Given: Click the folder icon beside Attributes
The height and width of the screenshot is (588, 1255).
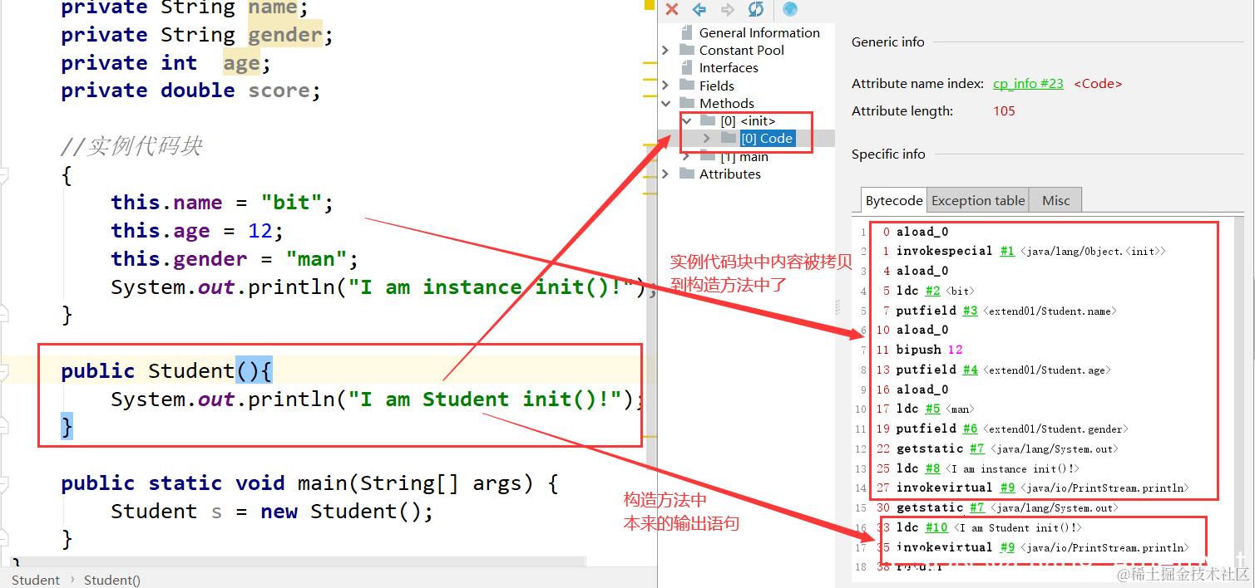Looking at the screenshot, I should (x=686, y=173).
